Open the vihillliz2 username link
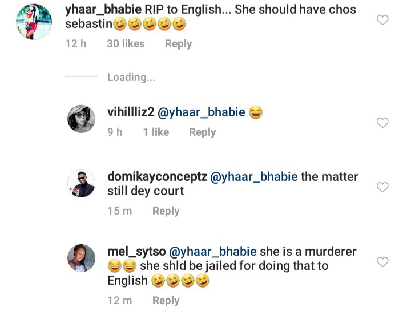411x315 pixels. click(131, 112)
